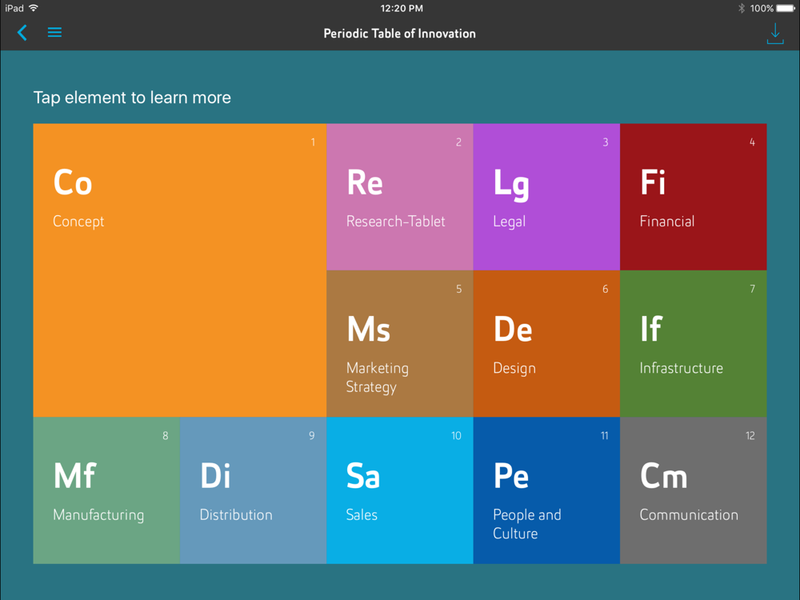Tap the Periodic Table of Innovation title
The width and height of the screenshot is (800, 600).
tap(399, 34)
